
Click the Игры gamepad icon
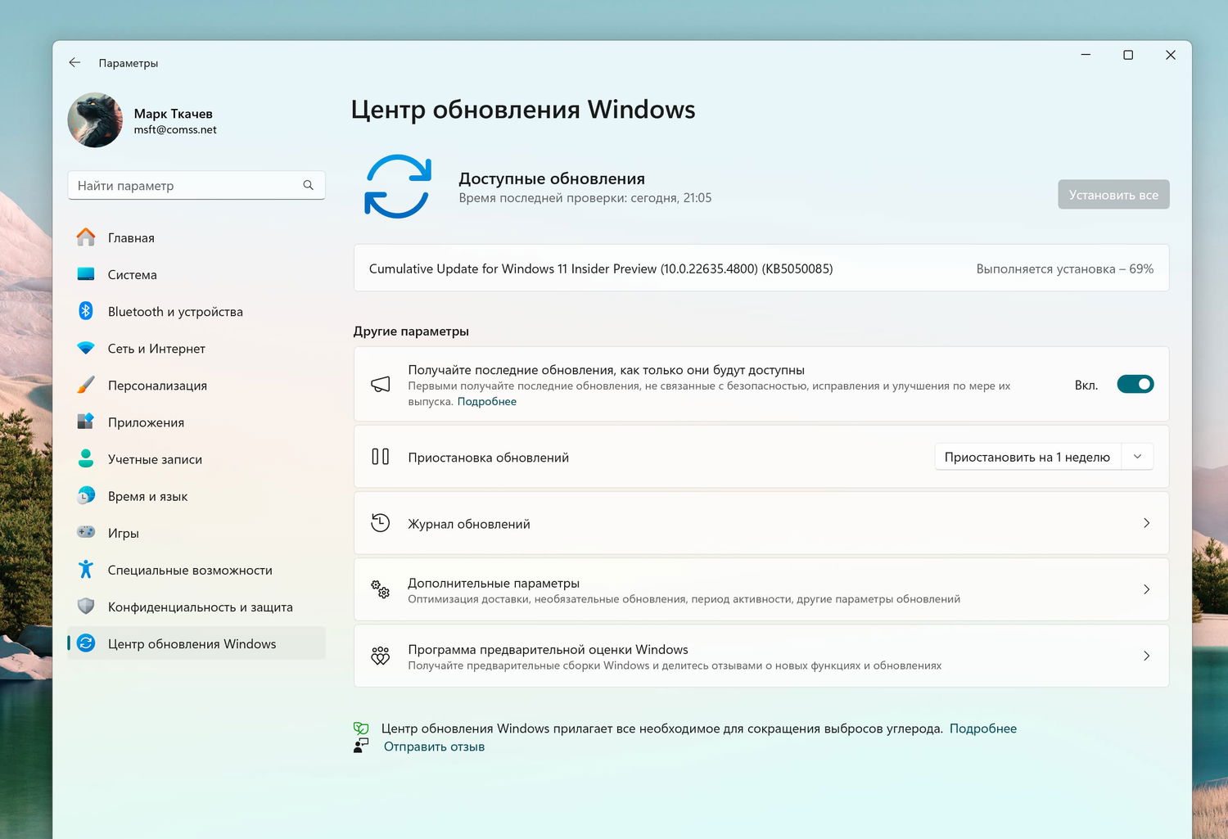pyautogui.click(x=86, y=532)
